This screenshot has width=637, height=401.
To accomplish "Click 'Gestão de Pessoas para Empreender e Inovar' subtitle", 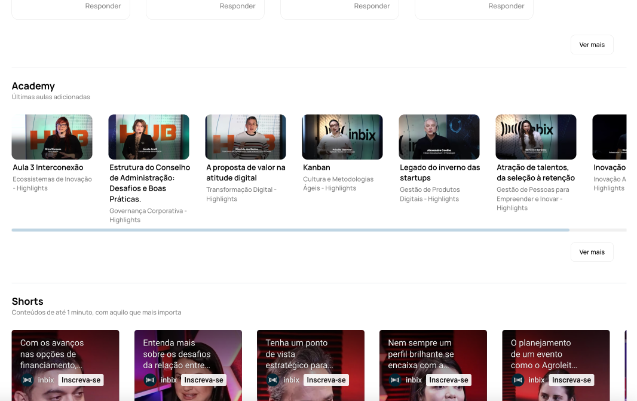I will coord(533,198).
